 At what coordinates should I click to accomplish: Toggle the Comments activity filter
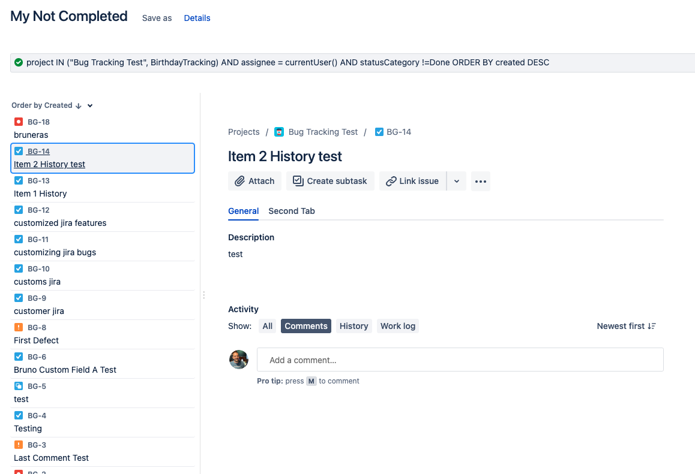click(x=305, y=325)
